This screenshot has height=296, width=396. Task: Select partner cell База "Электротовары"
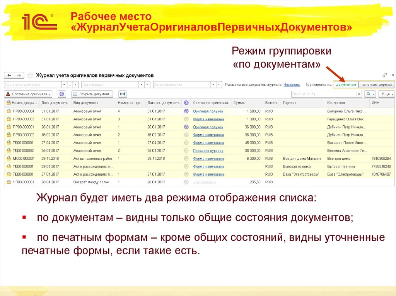(x=302, y=174)
